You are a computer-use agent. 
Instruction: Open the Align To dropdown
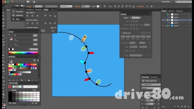(x=53, y=31)
